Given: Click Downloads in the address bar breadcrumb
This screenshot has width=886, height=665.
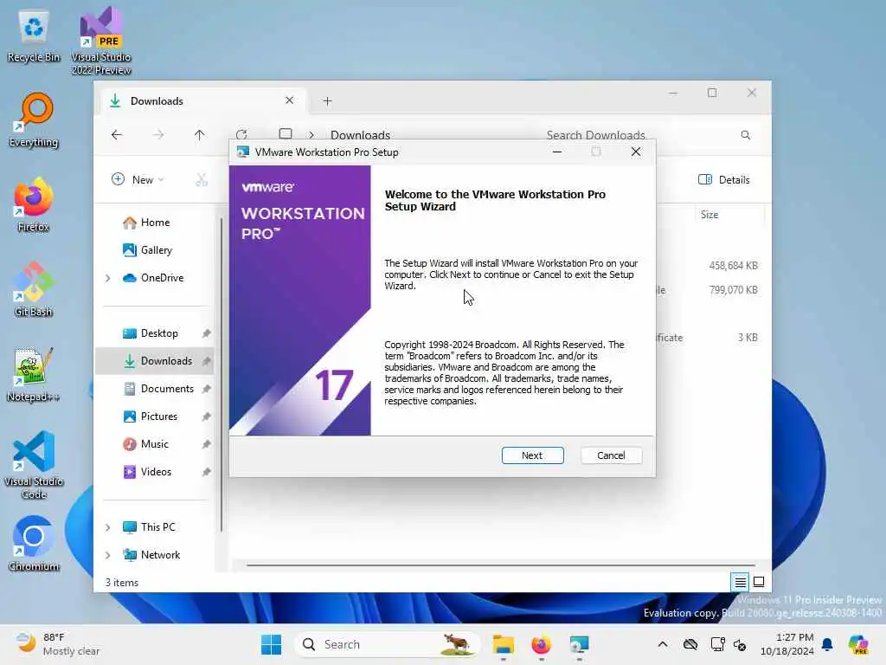Looking at the screenshot, I should [x=360, y=135].
